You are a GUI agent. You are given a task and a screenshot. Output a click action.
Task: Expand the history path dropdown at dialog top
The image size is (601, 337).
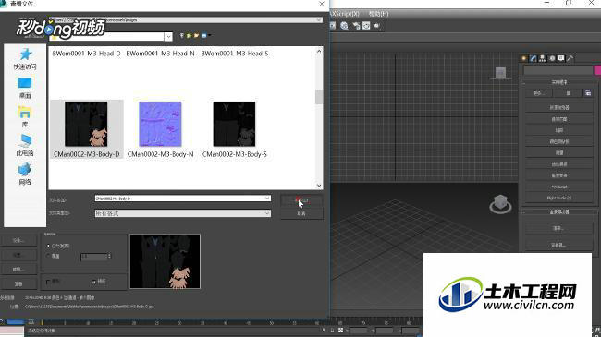(318, 20)
